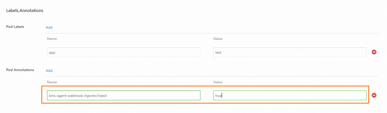Click the Name column header under Pod Annotations
Screen dimensions: 387x113
pos(52,82)
